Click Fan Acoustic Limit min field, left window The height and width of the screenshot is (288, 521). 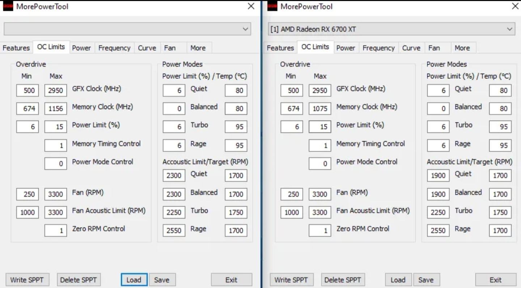point(27,212)
